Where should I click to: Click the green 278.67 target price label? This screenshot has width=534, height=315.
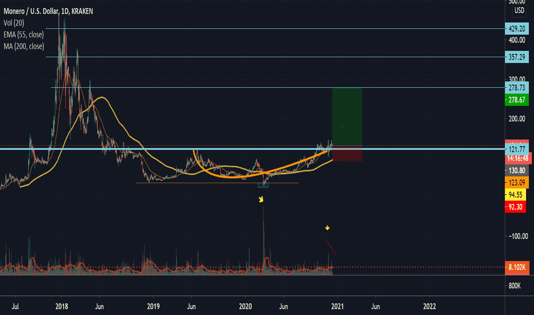517,100
